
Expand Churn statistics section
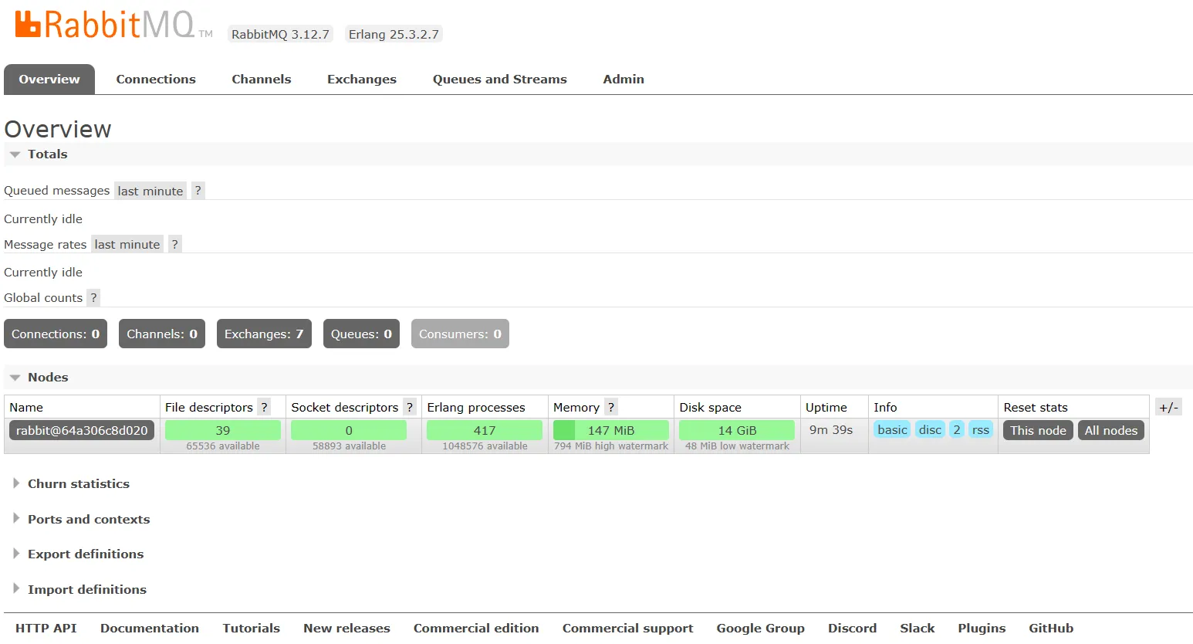(78, 484)
